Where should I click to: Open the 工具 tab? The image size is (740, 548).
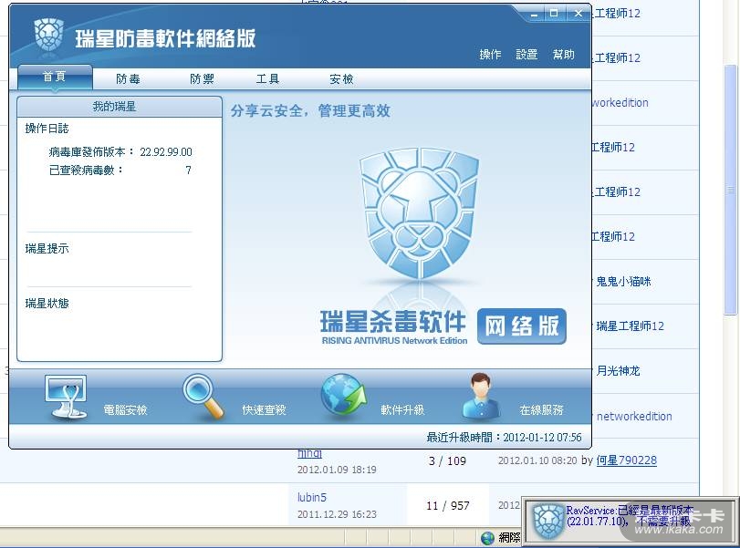pos(267,78)
